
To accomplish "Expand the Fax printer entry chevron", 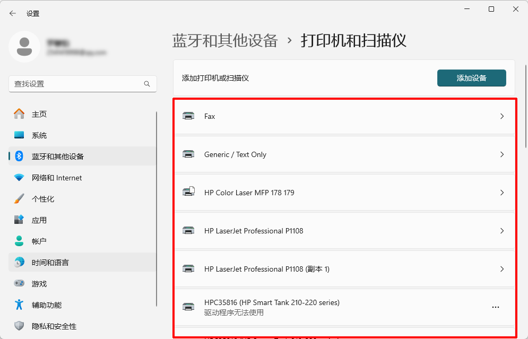I will (502, 116).
